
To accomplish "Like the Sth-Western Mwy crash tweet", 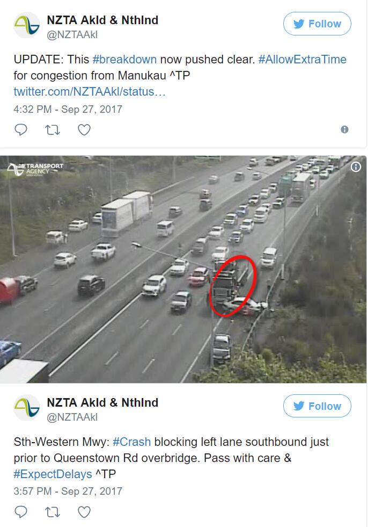I will (84, 512).
